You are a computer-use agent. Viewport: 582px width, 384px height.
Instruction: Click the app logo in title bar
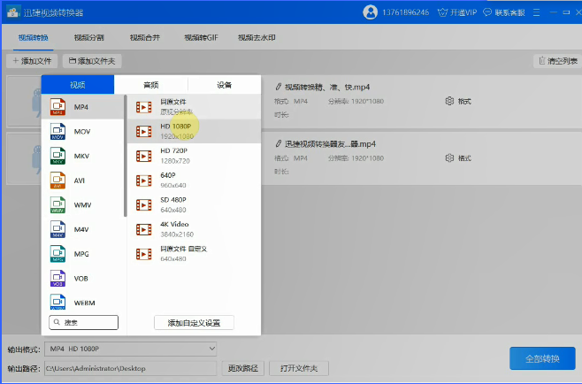tap(13, 12)
